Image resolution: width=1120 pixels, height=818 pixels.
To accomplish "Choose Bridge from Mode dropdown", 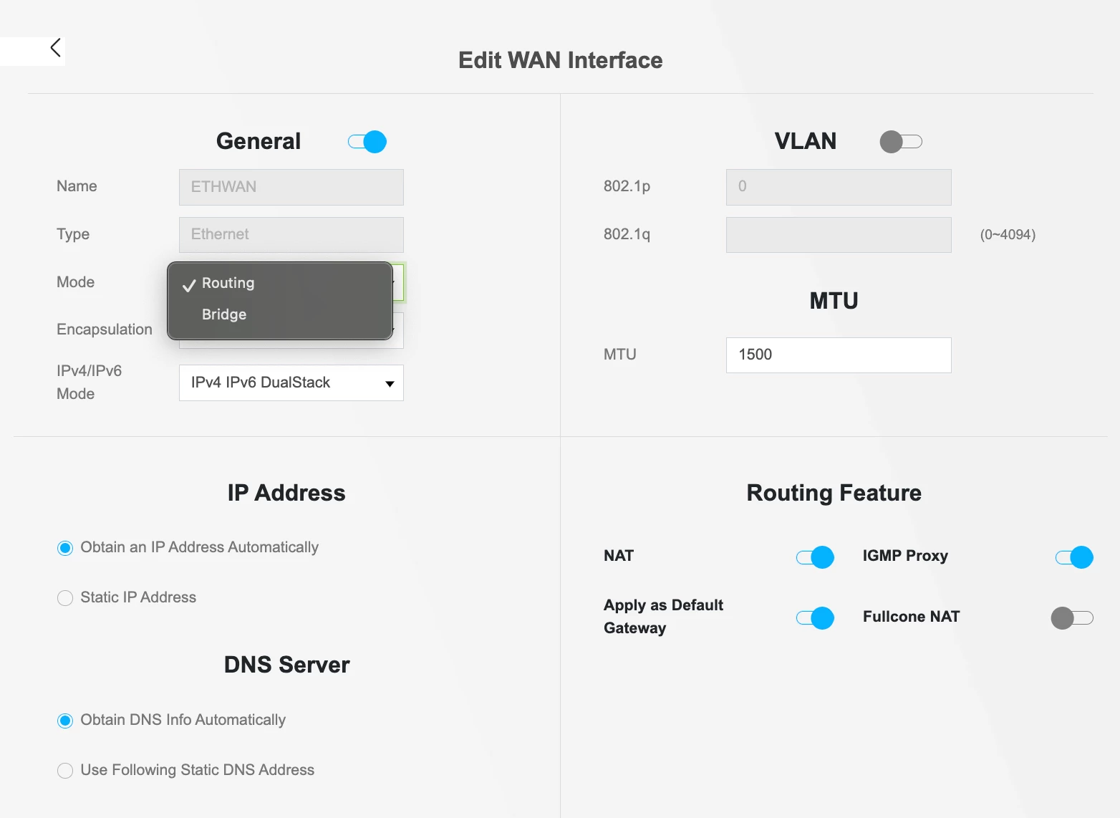I will point(224,314).
